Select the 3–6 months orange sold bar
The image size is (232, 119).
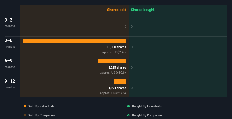click(x=74, y=41)
